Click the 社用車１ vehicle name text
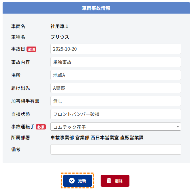Viewport: 192px width, 189px height. tap(60, 26)
